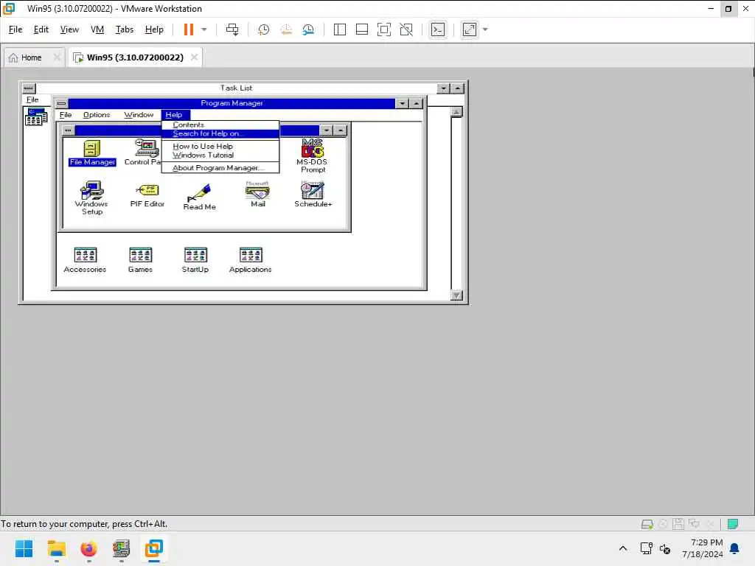The image size is (755, 566).
Task: Open the File Manager program icon
Action: (x=91, y=153)
